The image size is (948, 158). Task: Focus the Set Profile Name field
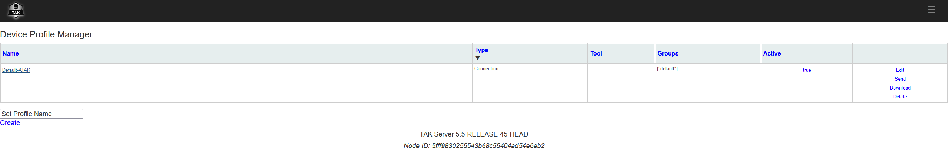41,114
